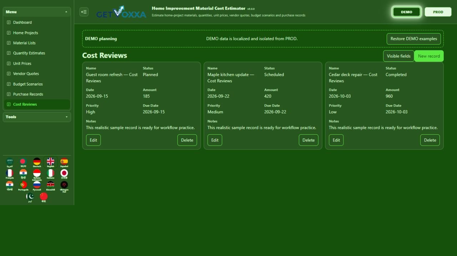
Task: Open Unit Prices
Action: click(x=37, y=63)
